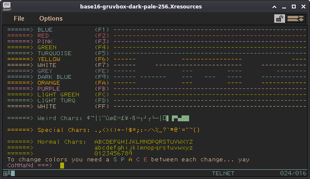Click the PINK label text
The image size is (310, 179).
click(45, 42)
